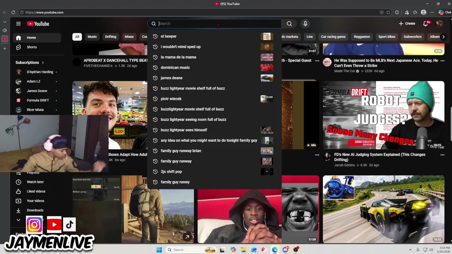Click the Jacob Gettins channel avatar
This screenshot has height=254, width=452.
[x=327, y=157]
